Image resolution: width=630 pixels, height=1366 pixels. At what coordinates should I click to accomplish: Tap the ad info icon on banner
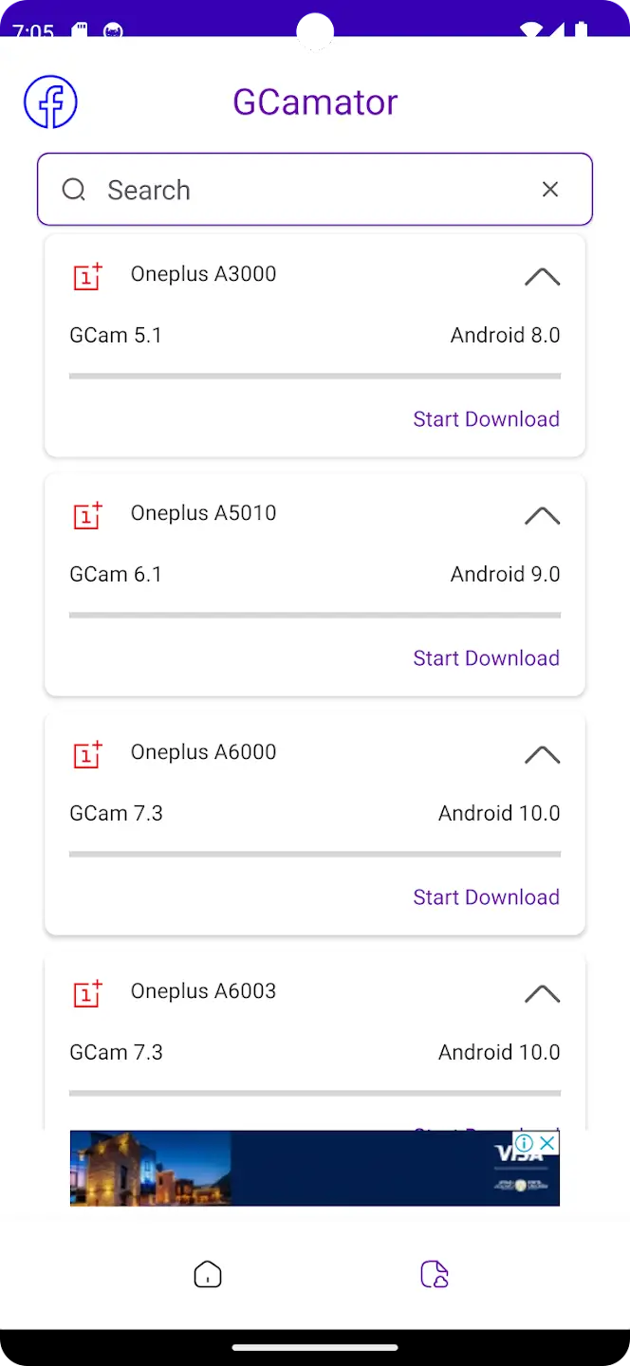pyautogui.click(x=524, y=1142)
